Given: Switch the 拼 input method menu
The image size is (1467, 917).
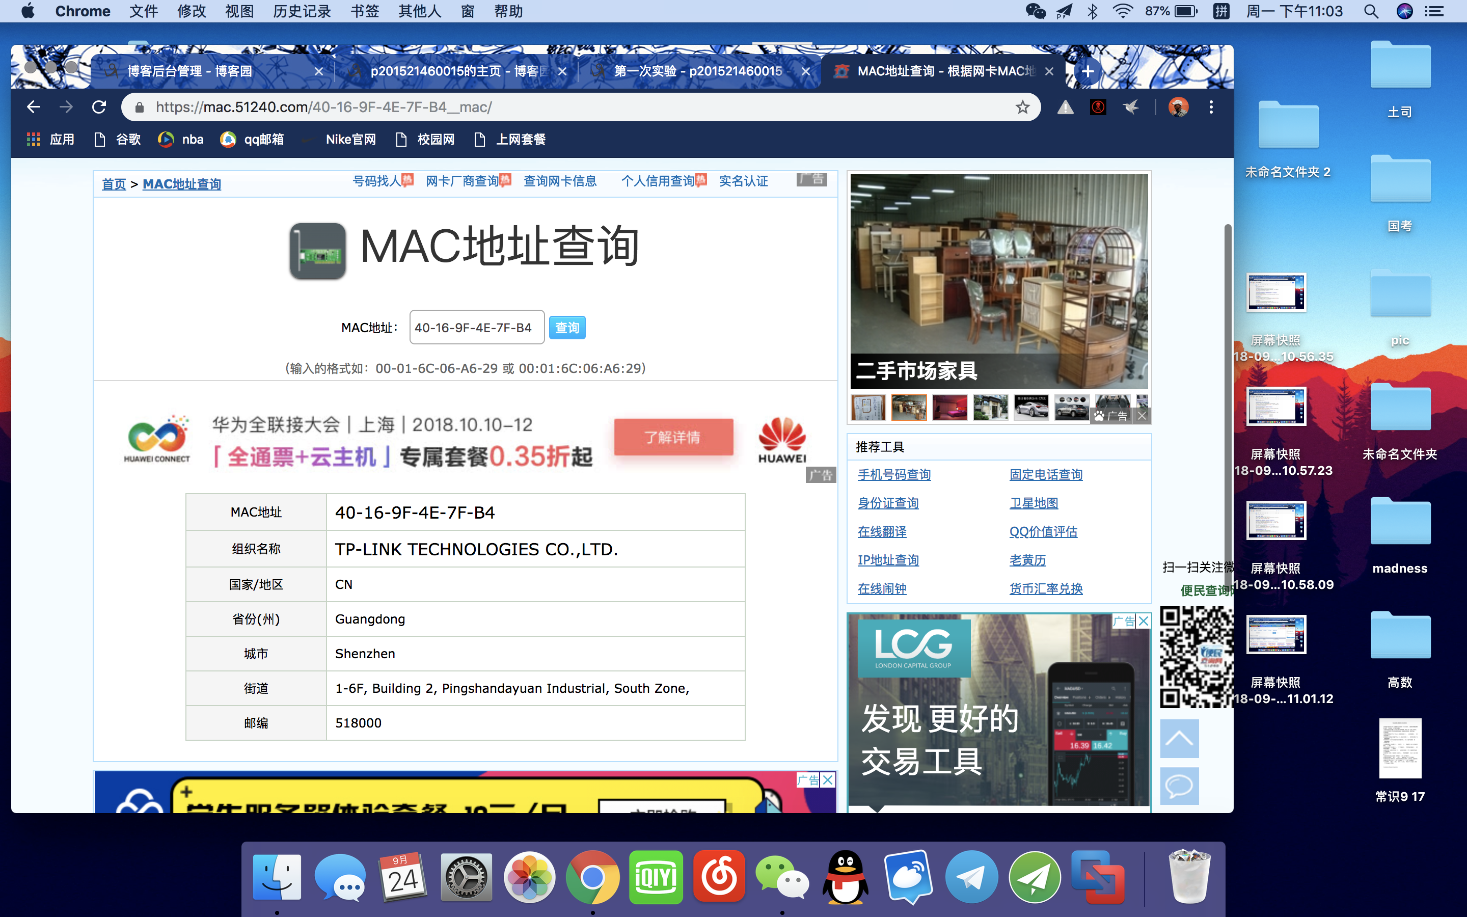Looking at the screenshot, I should (1221, 11).
